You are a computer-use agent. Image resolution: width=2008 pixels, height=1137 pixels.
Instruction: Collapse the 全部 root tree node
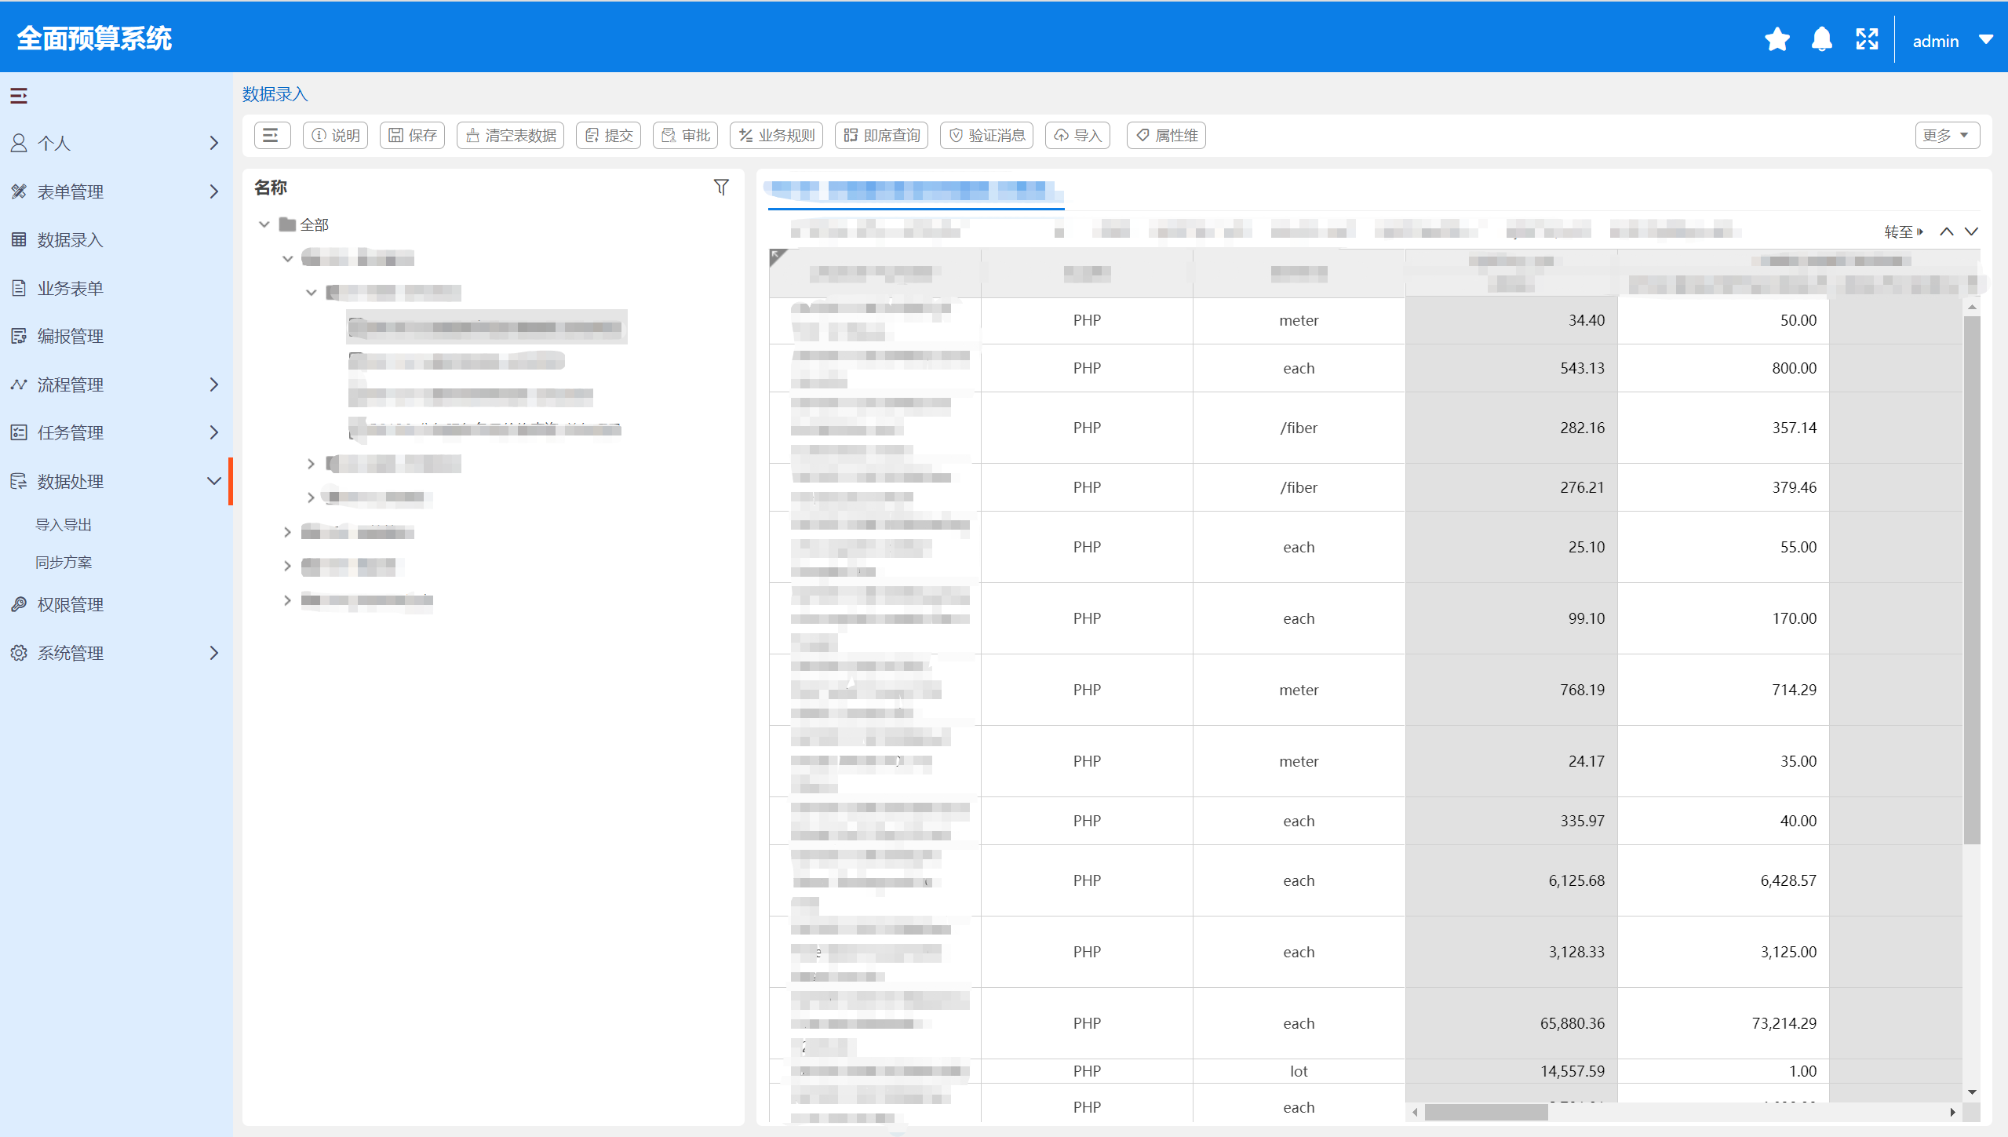[x=264, y=224]
